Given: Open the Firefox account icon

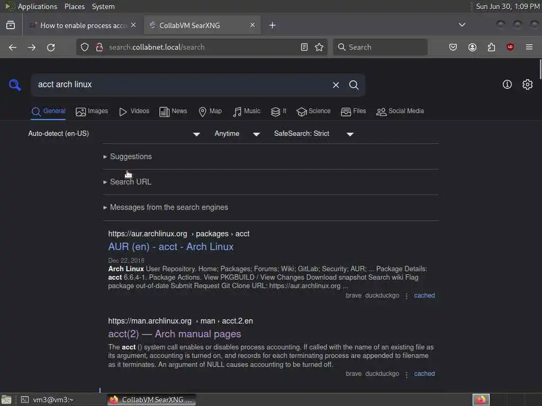Looking at the screenshot, I should coord(472,47).
